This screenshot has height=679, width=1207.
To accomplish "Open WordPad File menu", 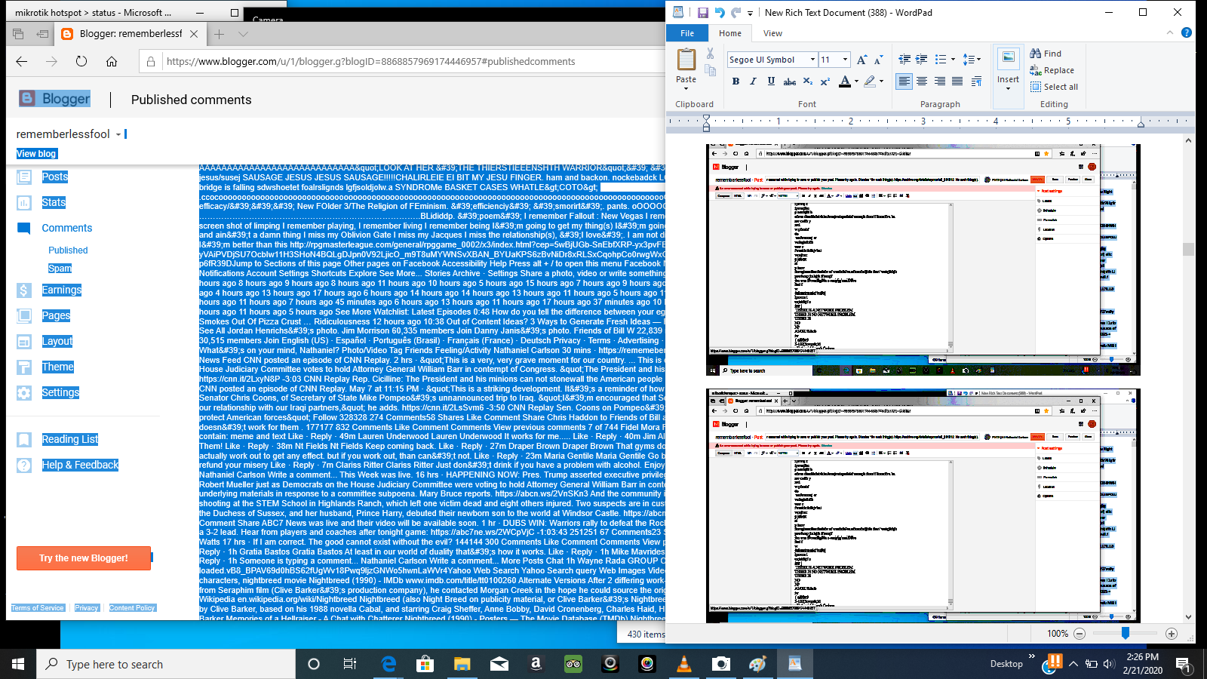I will click(687, 33).
